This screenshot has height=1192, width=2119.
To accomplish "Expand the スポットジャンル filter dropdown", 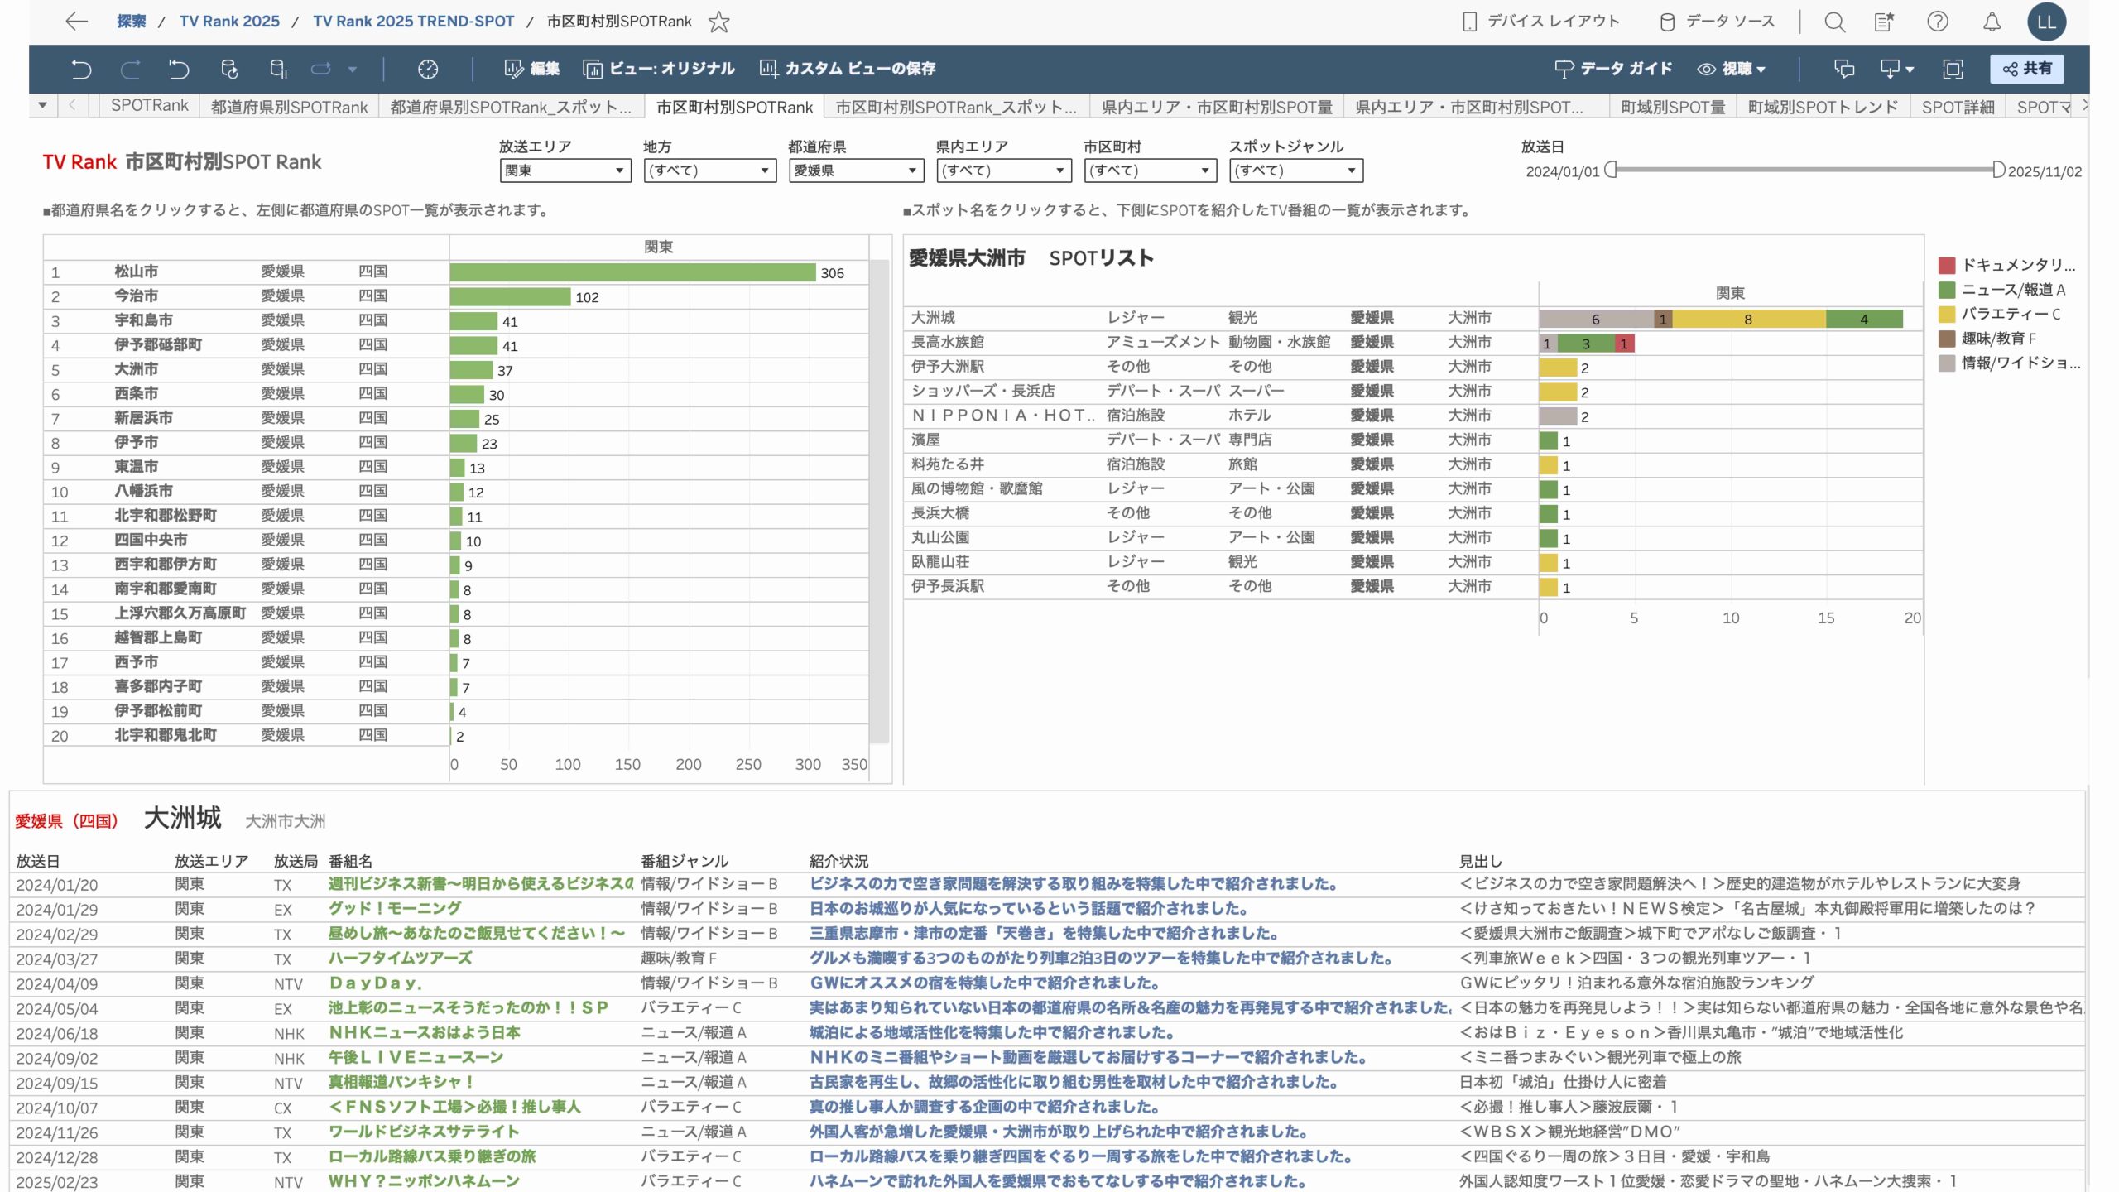I will [1295, 171].
